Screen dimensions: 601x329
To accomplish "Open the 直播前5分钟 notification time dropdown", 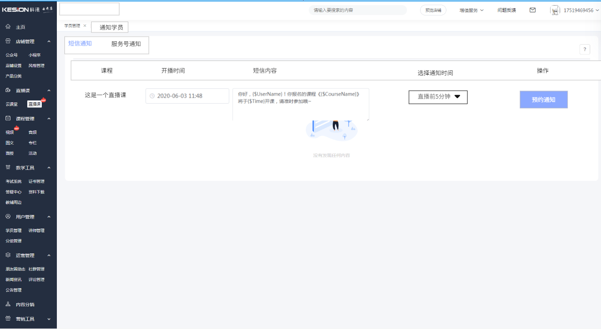I will click(438, 97).
